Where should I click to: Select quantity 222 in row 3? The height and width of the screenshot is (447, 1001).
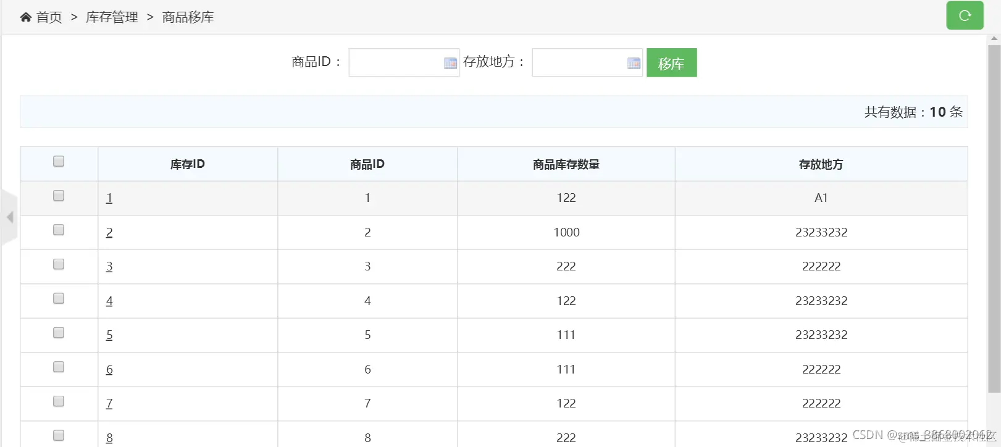pos(566,267)
